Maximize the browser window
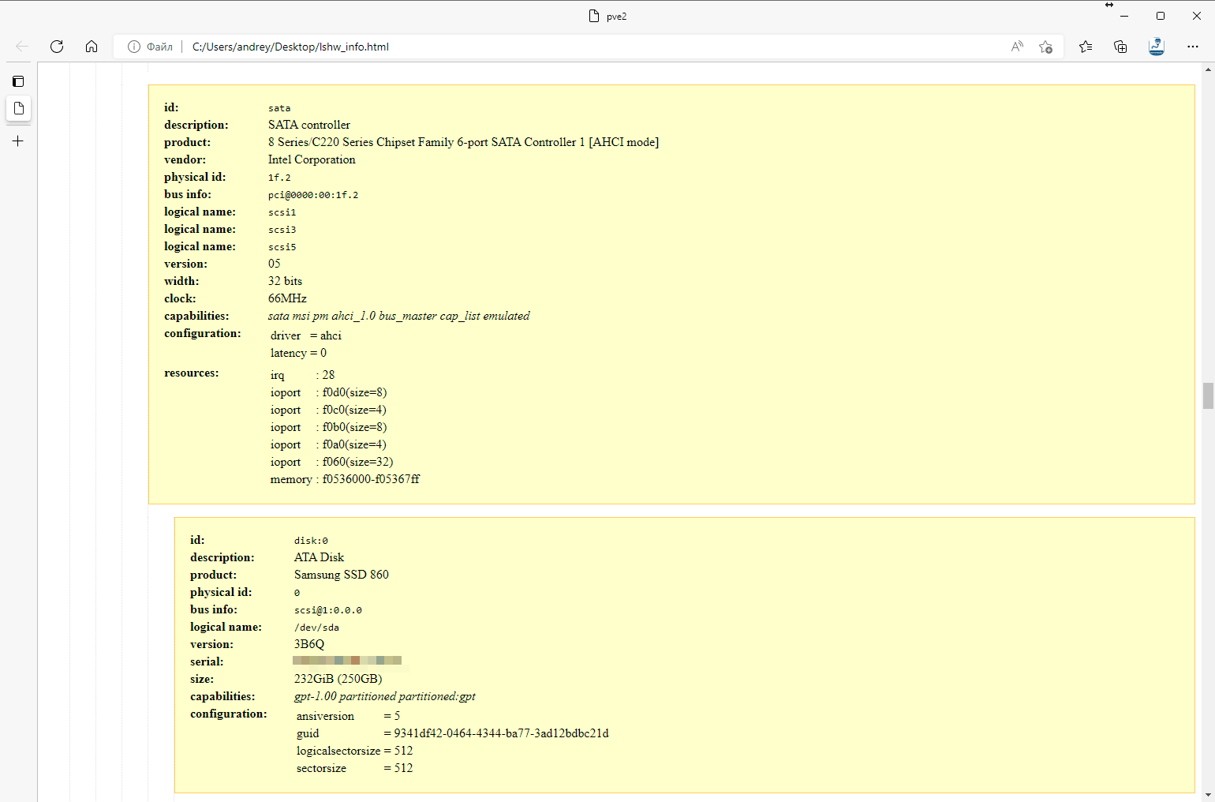The height and width of the screenshot is (802, 1215). [1161, 16]
